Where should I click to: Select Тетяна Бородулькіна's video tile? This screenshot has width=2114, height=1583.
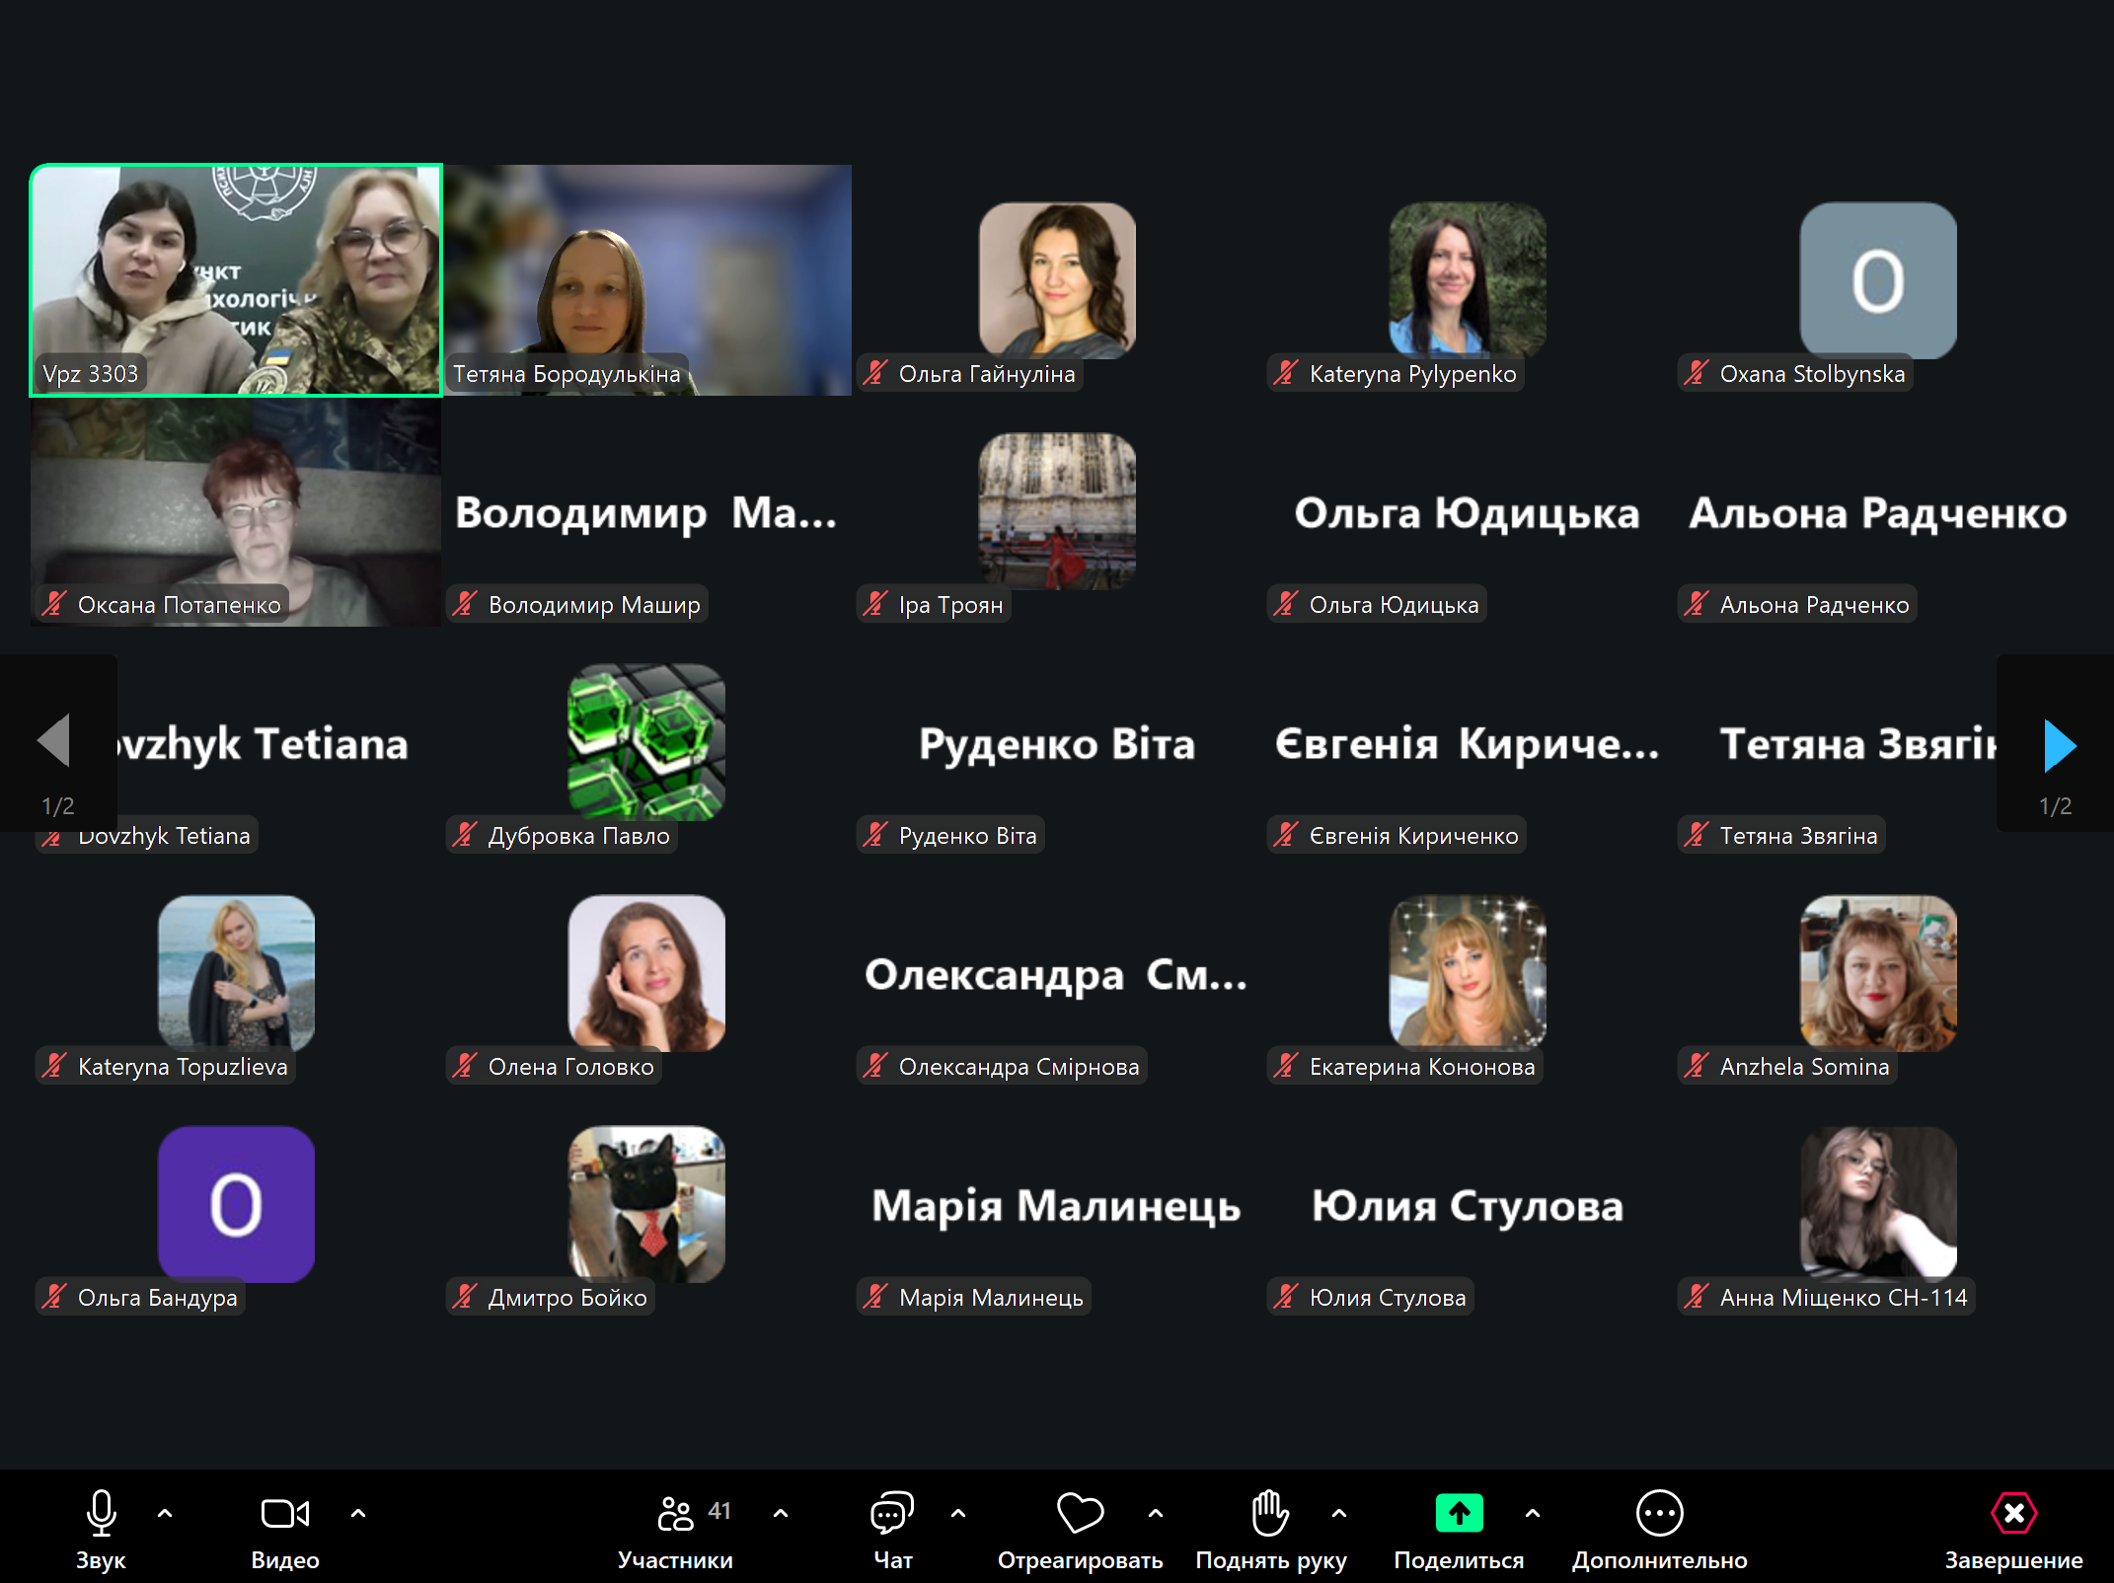point(647,279)
